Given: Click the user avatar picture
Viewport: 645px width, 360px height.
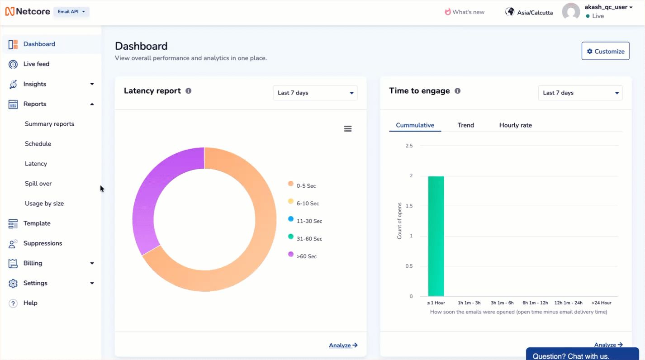Looking at the screenshot, I should [x=571, y=12].
